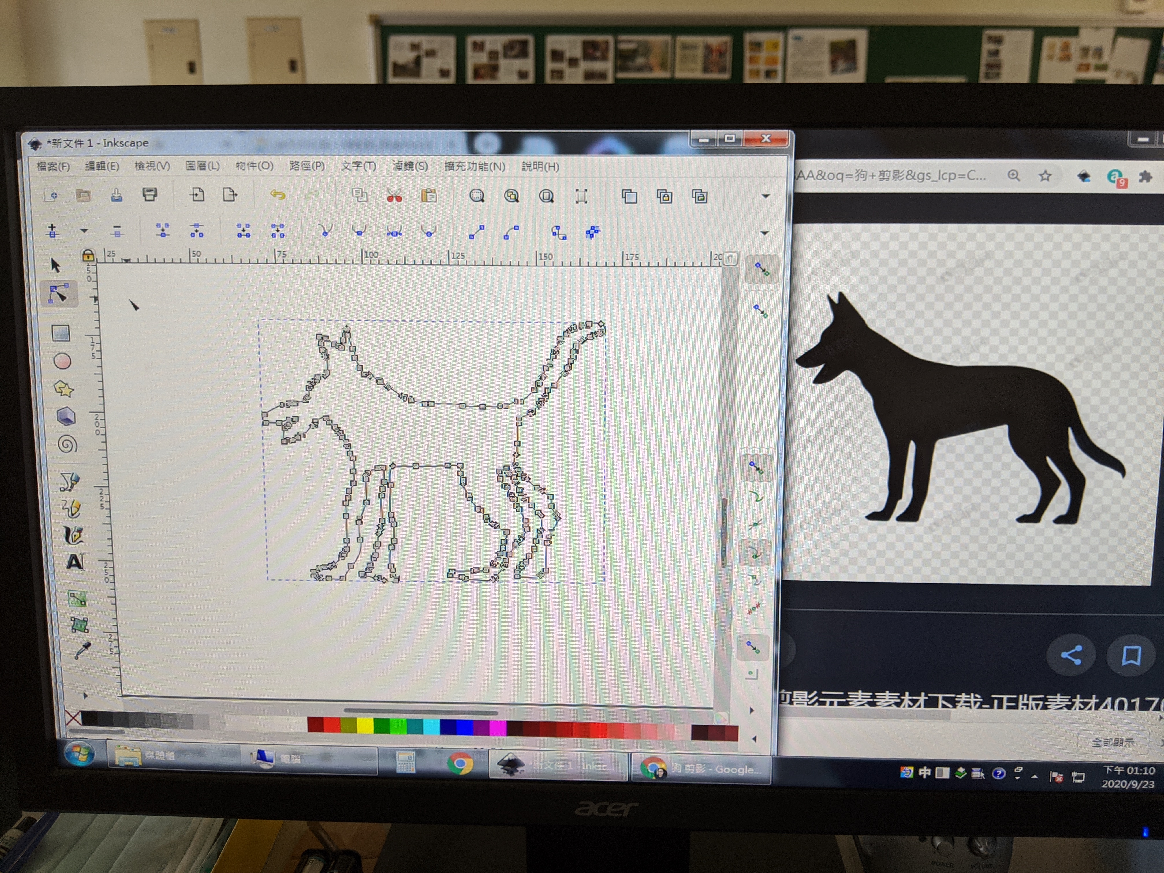The image size is (1164, 873).
Task: Select the Node edit tool
Action: [x=58, y=294]
